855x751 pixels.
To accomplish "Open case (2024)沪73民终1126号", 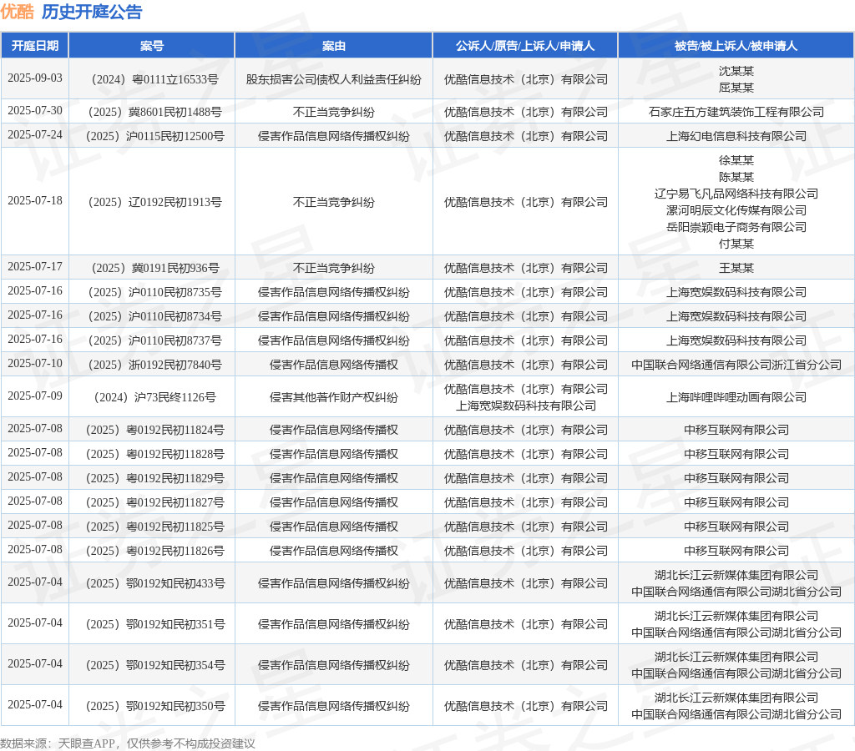I will [x=152, y=397].
